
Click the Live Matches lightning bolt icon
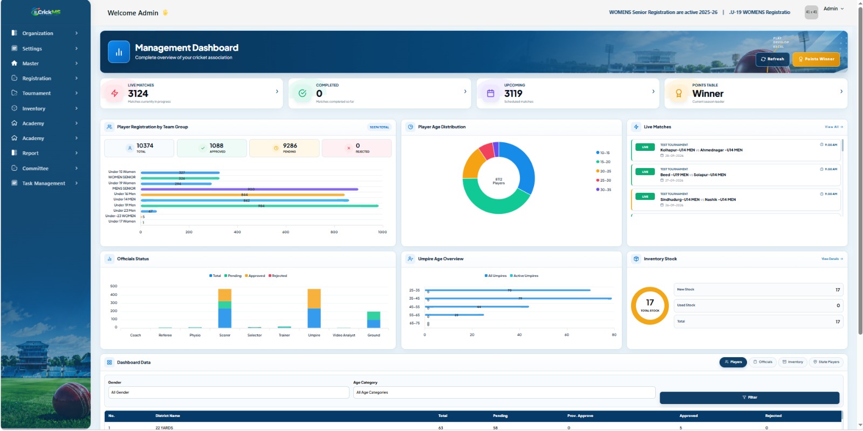[x=114, y=93]
